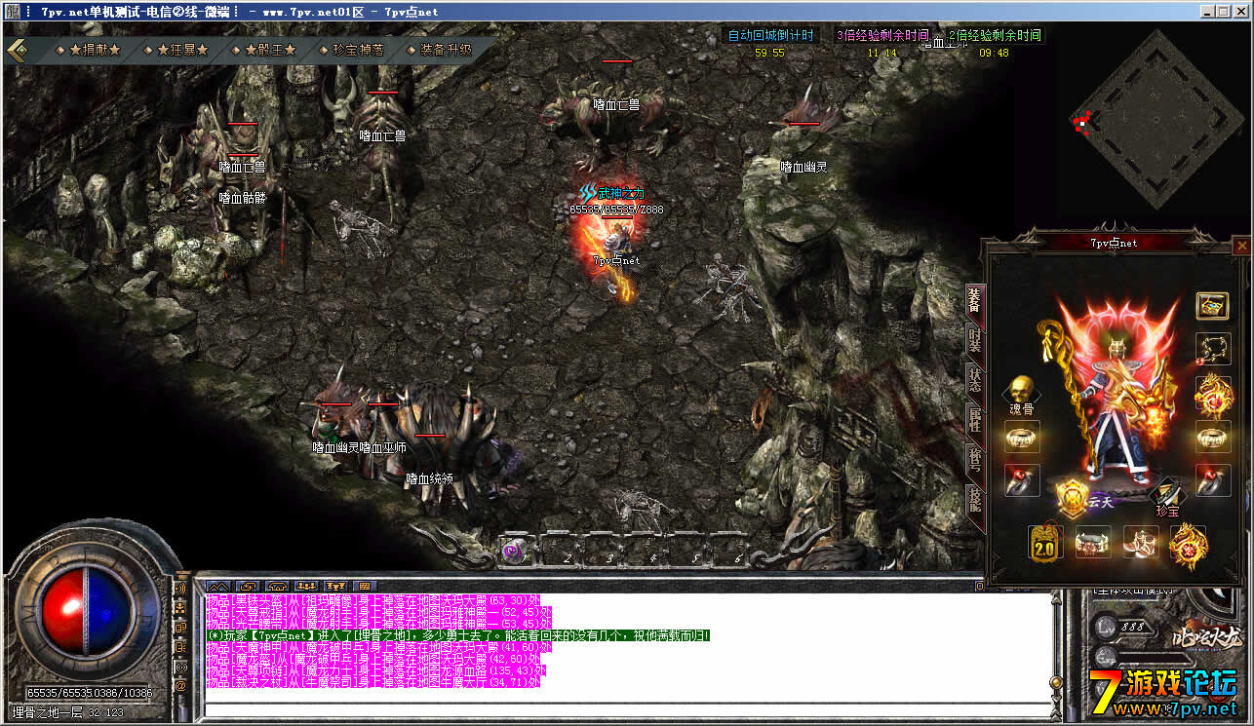Toggle the sound-wave chat channel icon

(x=179, y=589)
